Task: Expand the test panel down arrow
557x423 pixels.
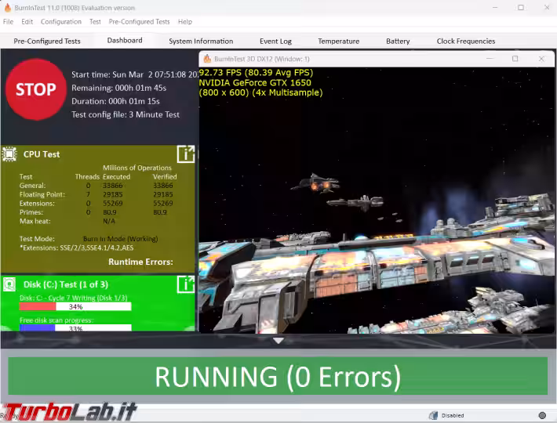Action: [x=278, y=341]
